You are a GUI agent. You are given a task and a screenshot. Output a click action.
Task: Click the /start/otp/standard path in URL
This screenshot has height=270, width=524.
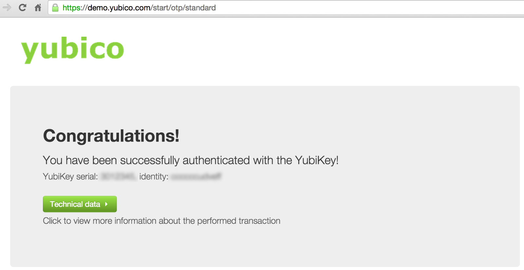coord(183,8)
